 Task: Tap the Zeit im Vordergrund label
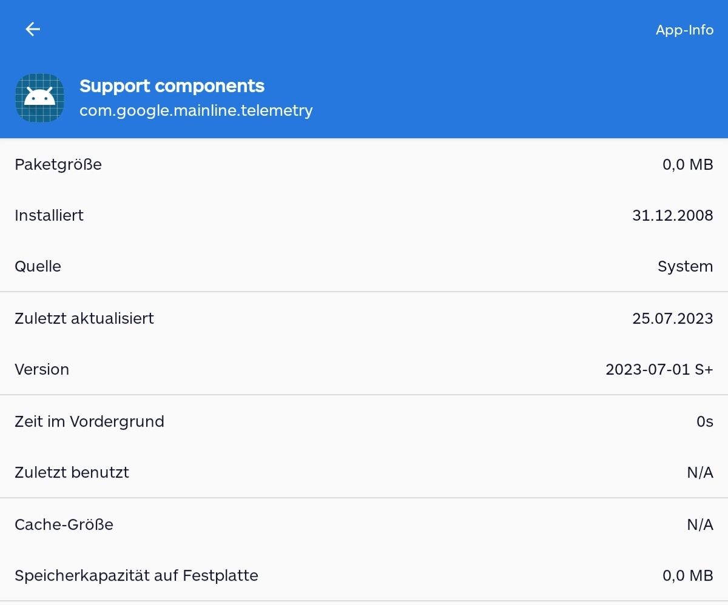[x=89, y=421]
